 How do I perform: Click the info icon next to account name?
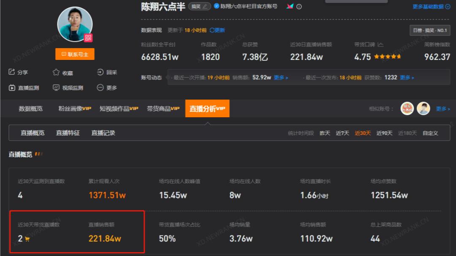coord(299,6)
